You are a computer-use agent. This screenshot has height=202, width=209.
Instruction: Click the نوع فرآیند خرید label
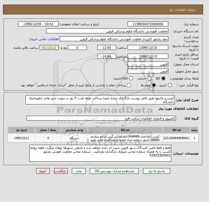188,85
